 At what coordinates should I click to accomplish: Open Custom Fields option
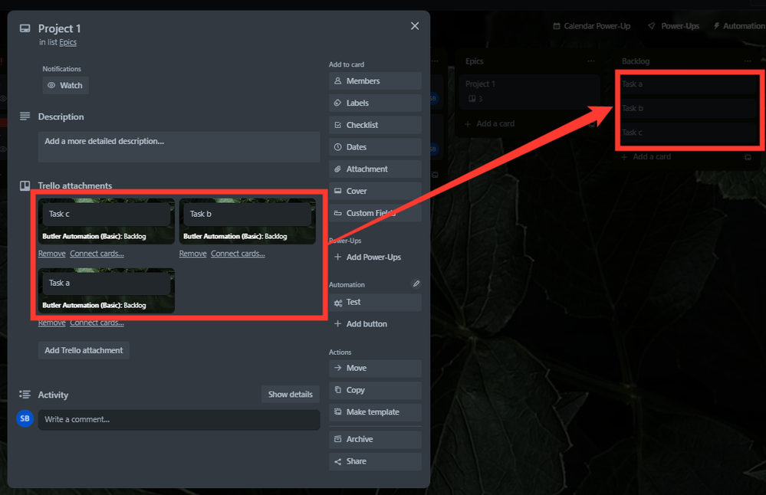tap(375, 213)
